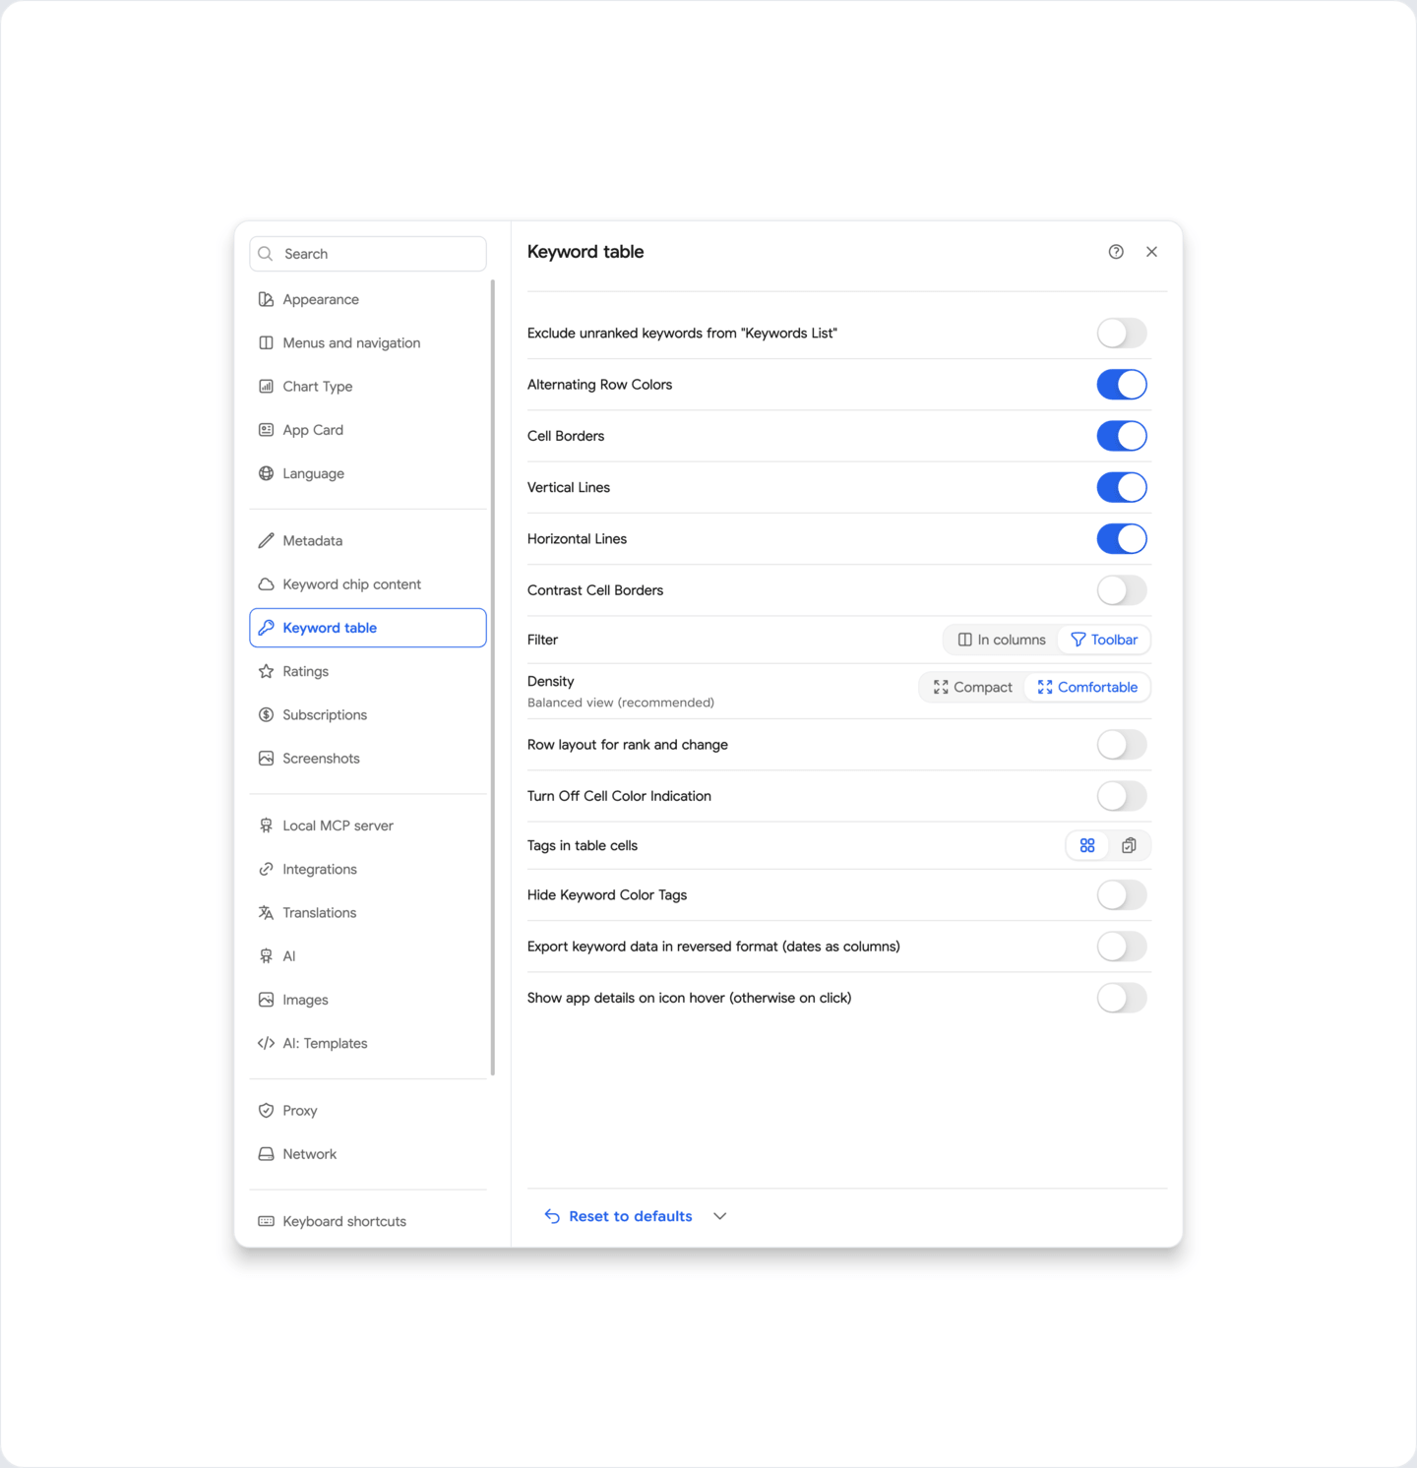Image resolution: width=1417 pixels, height=1468 pixels.
Task: Set Filter to Toolbar
Action: point(1104,640)
